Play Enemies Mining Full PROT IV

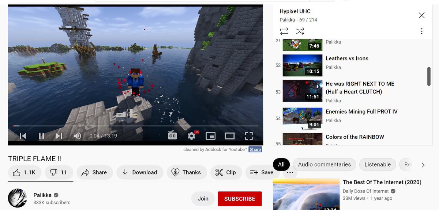tap(361, 112)
